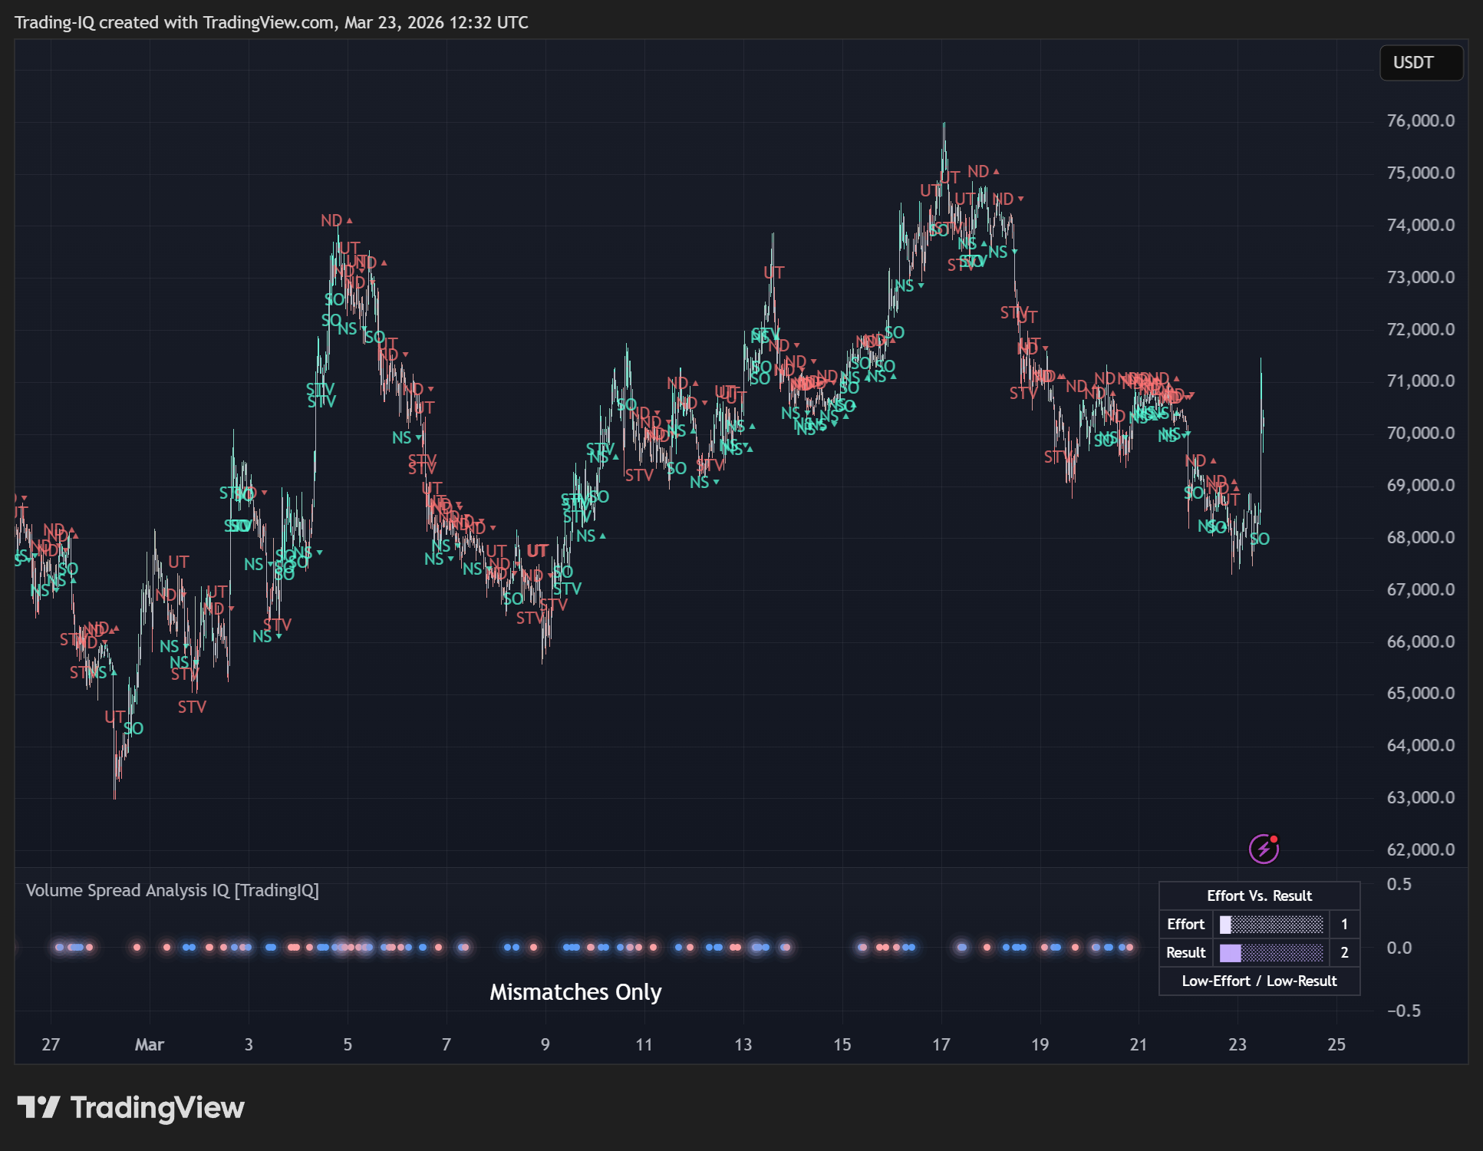Click the "Effort" row label
This screenshot has height=1151, width=1483.
click(1185, 924)
